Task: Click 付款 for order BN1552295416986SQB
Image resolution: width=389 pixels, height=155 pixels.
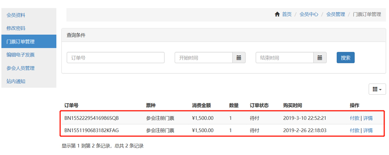Action: click(x=354, y=118)
